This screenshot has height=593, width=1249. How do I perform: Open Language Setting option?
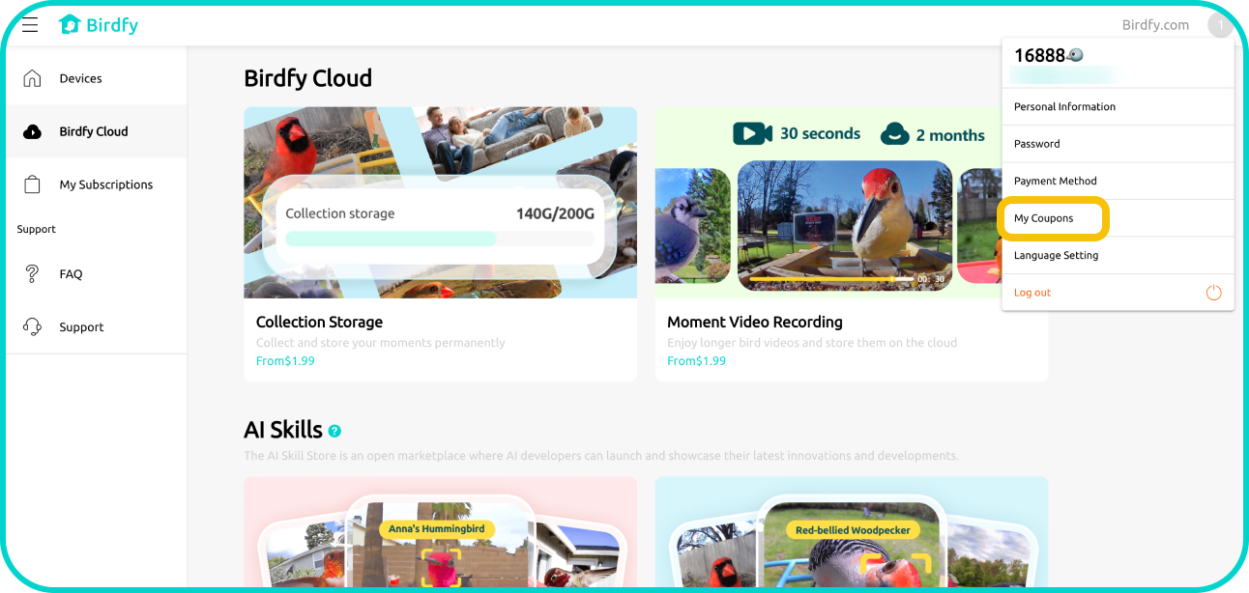point(1056,256)
